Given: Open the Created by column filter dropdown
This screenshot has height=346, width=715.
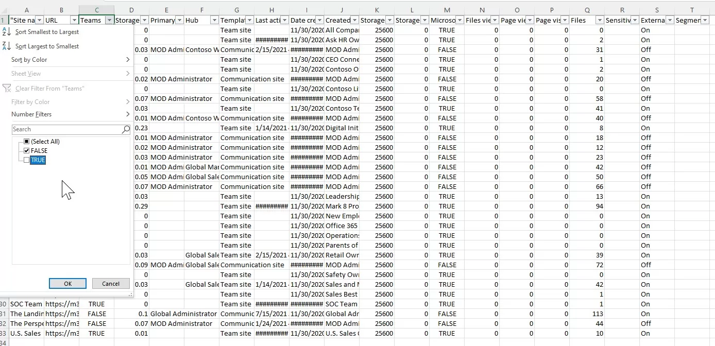Looking at the screenshot, I should [x=354, y=20].
